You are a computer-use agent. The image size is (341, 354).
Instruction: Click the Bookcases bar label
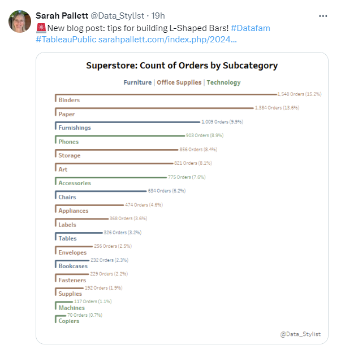[72, 266]
